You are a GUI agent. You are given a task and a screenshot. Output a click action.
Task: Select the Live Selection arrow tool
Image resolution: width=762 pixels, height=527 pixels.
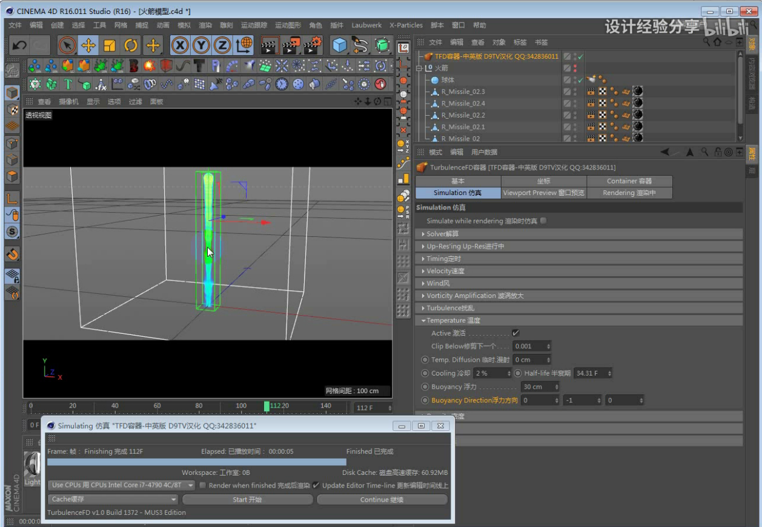pos(67,45)
